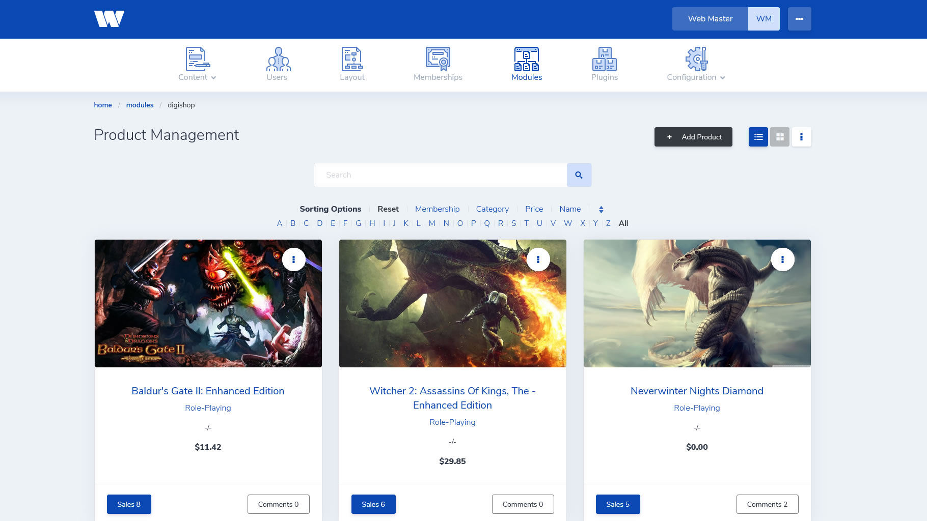Toggle the sort direction arrows
The height and width of the screenshot is (521, 927).
click(601, 209)
